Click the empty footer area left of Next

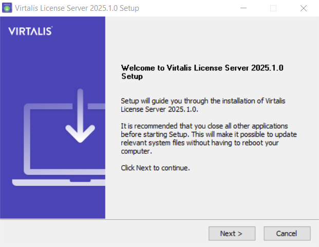coord(102,233)
